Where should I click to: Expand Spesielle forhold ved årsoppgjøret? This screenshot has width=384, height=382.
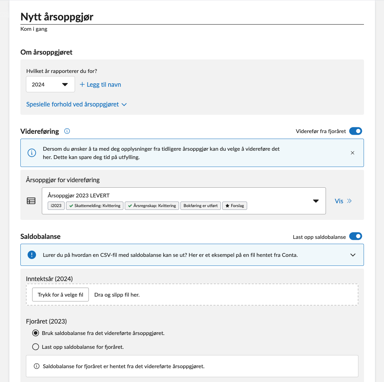pyautogui.click(x=76, y=104)
